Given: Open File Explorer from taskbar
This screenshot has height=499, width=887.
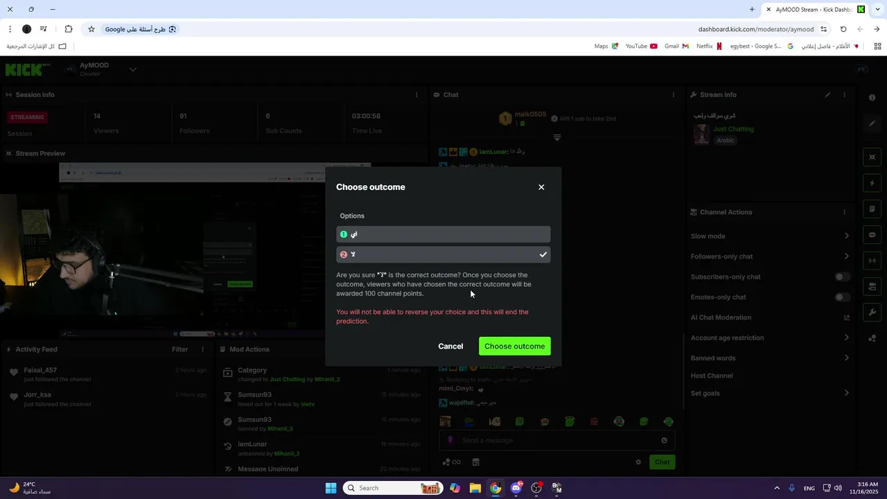Looking at the screenshot, I should [475, 488].
